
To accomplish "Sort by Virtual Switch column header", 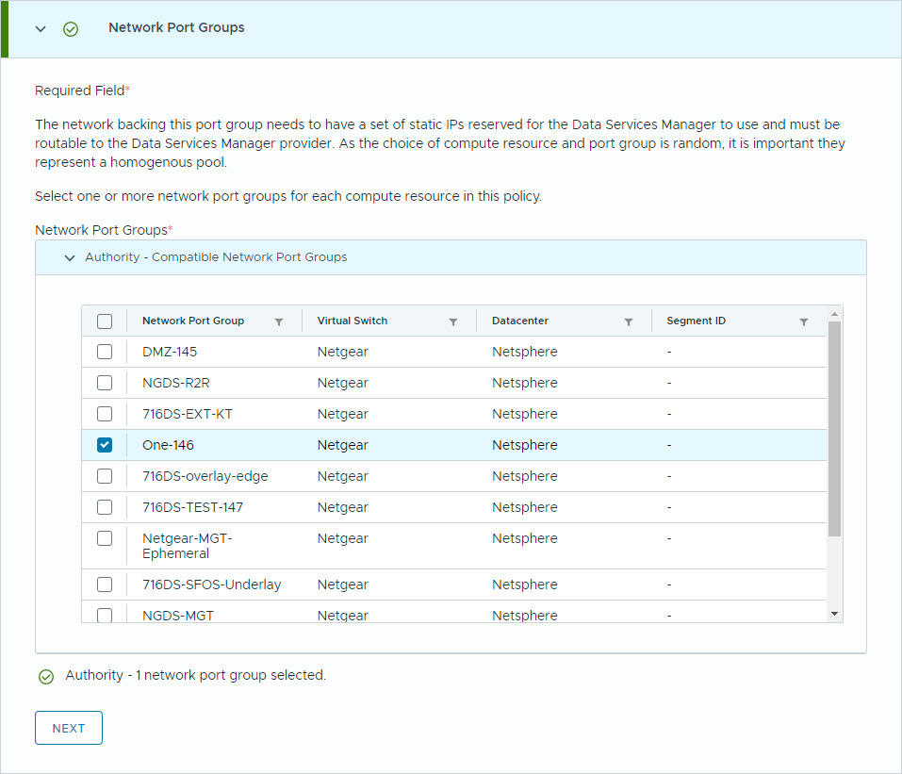I will coord(353,321).
